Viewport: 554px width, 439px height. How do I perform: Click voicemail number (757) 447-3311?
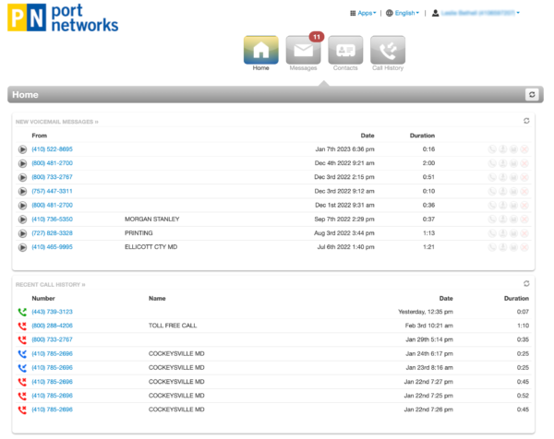(x=53, y=191)
